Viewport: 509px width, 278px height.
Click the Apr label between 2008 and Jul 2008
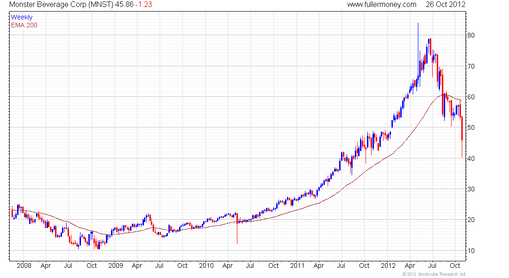coord(46,265)
